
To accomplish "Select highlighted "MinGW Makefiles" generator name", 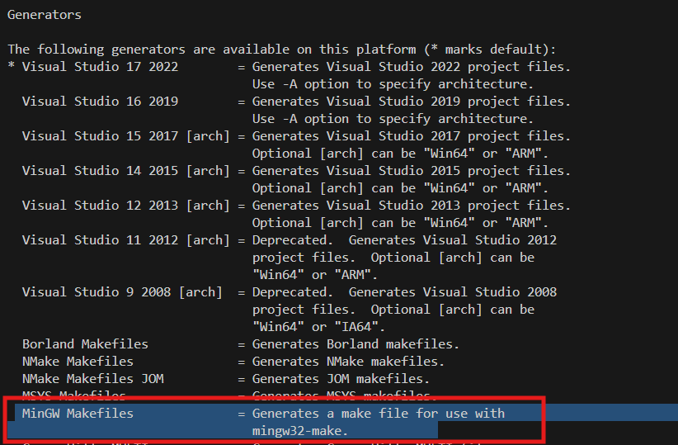I will [78, 414].
